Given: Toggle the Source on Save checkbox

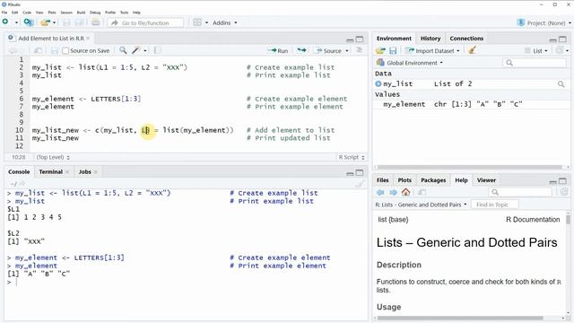Looking at the screenshot, I should (x=65, y=50).
